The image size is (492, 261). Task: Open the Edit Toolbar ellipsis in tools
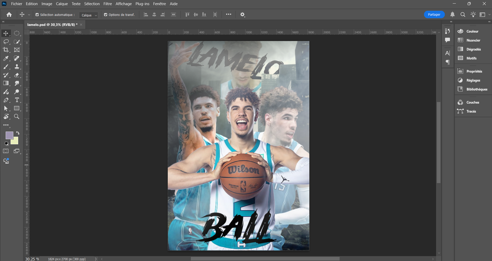pos(6,125)
